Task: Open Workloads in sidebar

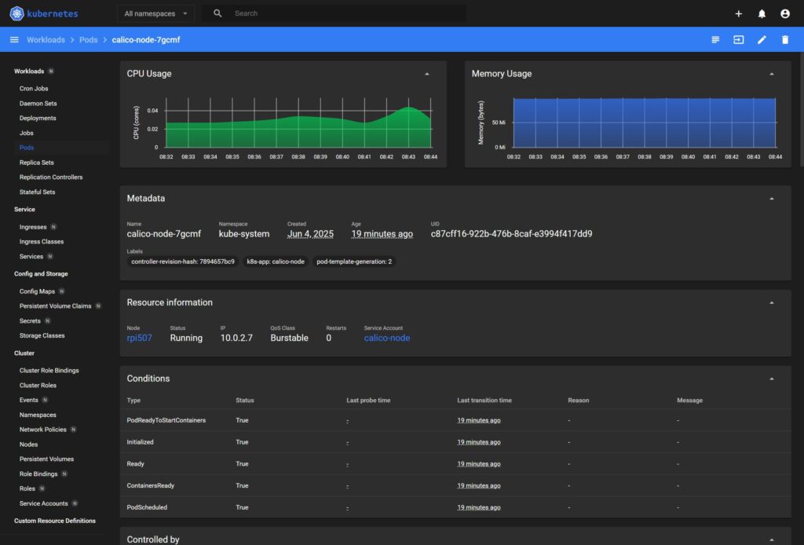Action: click(29, 71)
